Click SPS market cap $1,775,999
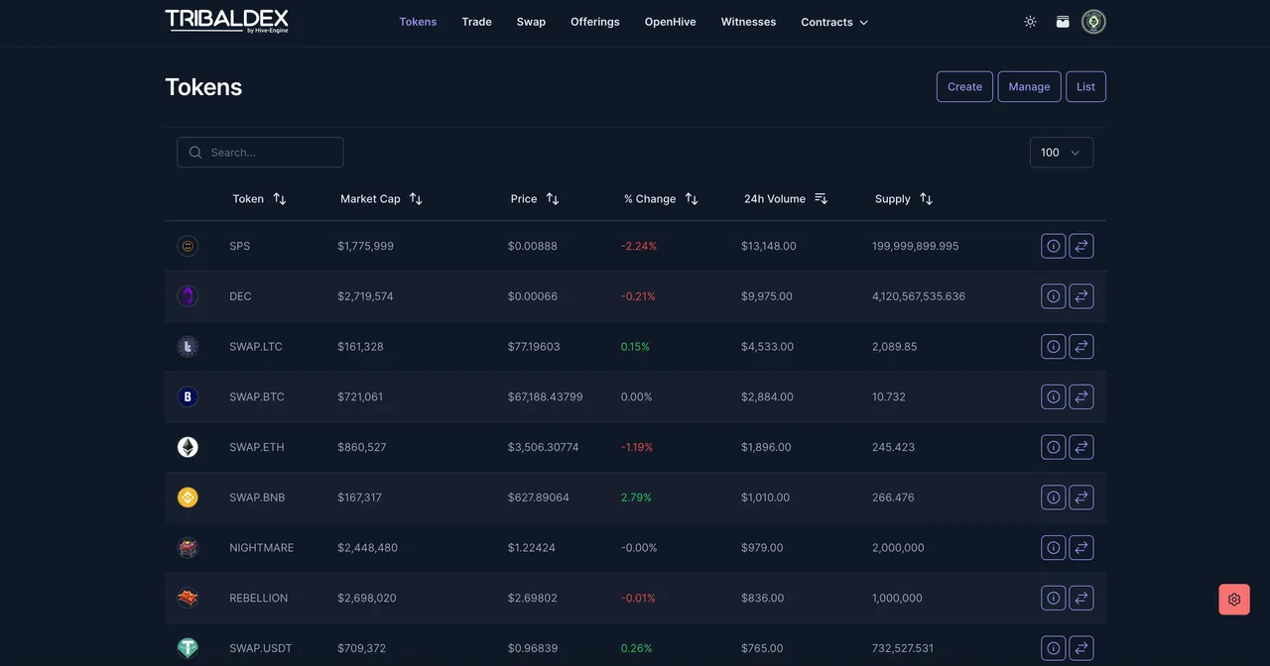This screenshot has width=1270, height=666. pos(365,246)
